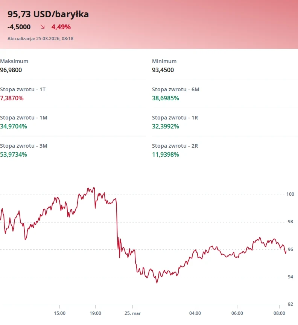The image size is (298, 325).
Task: Select the -4,5000 price change value
Action: pyautogui.click(x=19, y=27)
